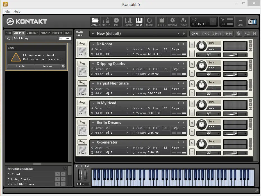This screenshot has width=261, height=196.
Task: Click Dripping Quarks pan slider
Action: coord(208,74)
